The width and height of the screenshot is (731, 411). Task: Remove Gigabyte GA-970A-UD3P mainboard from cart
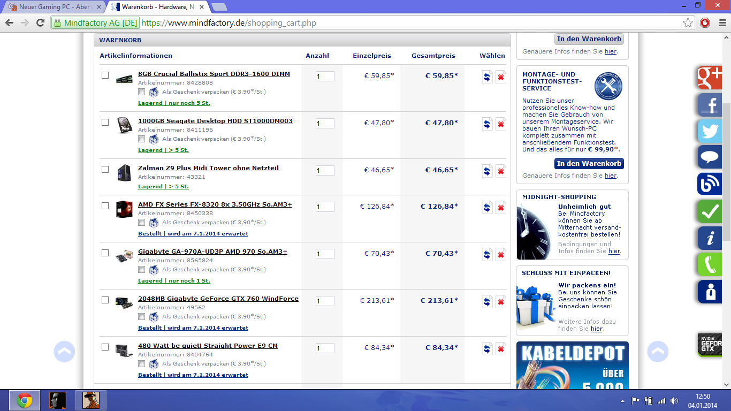pos(501,254)
